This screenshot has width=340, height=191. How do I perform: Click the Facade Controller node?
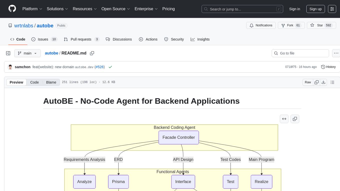point(179,137)
